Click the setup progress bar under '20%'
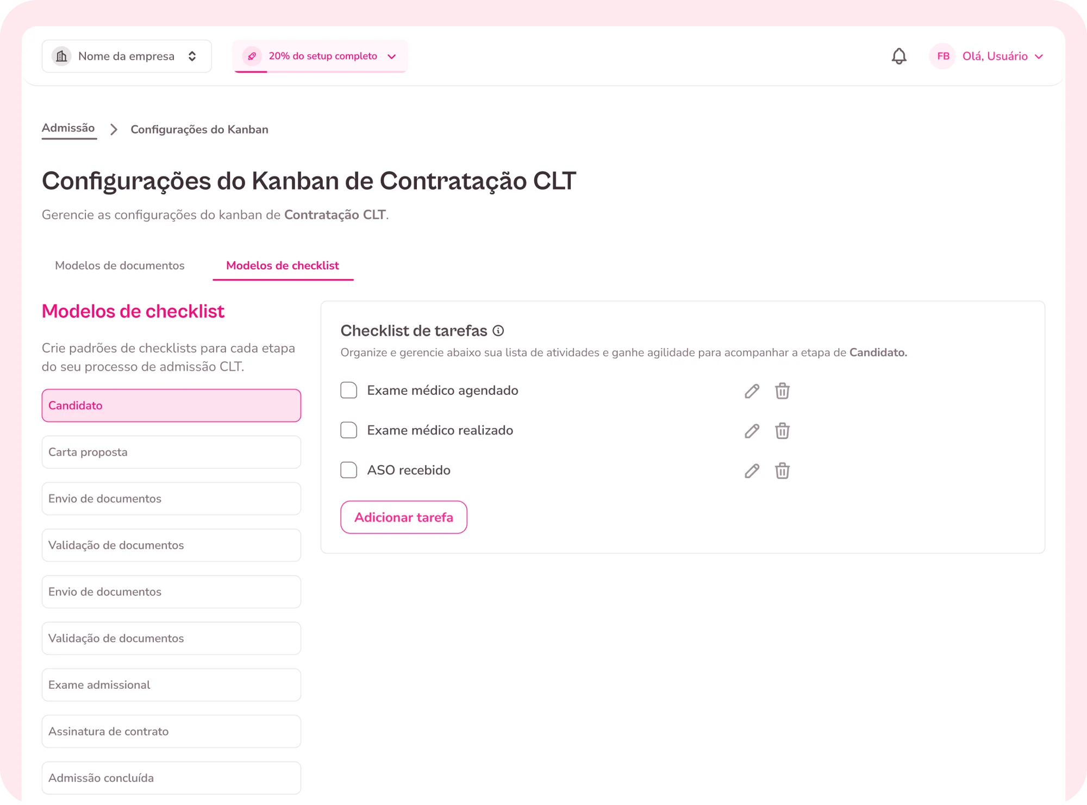1087x805 pixels. click(x=321, y=72)
